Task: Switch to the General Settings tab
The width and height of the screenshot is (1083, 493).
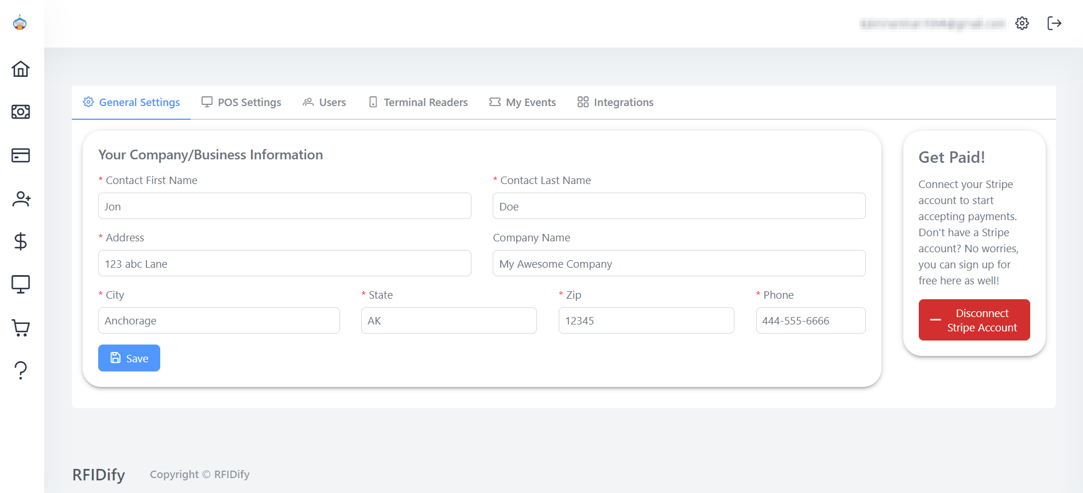Action: pyautogui.click(x=131, y=102)
